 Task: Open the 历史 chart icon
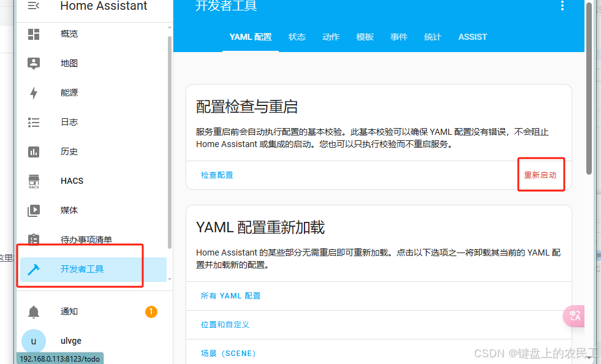pos(34,152)
